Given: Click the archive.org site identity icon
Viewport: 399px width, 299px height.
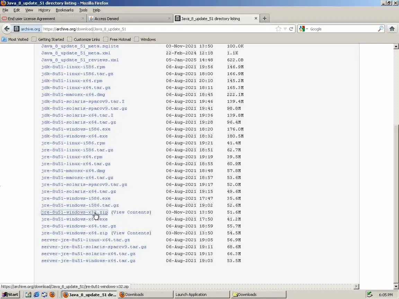Looking at the screenshot, I should click(17, 29).
